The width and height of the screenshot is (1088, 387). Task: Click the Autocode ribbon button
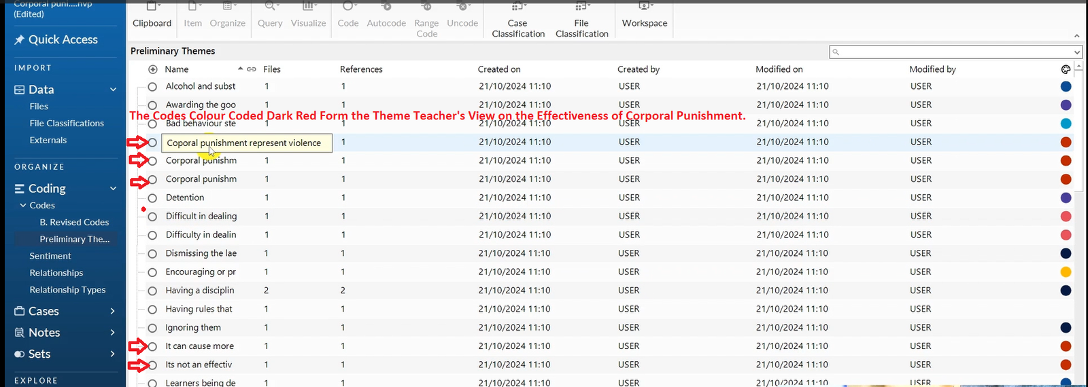386,16
